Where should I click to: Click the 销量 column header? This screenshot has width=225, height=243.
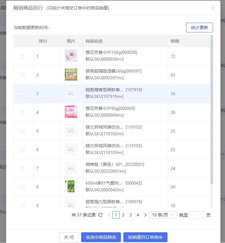point(175,41)
